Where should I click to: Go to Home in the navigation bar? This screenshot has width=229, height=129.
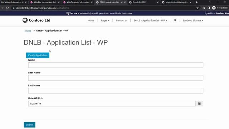(x=91, y=20)
